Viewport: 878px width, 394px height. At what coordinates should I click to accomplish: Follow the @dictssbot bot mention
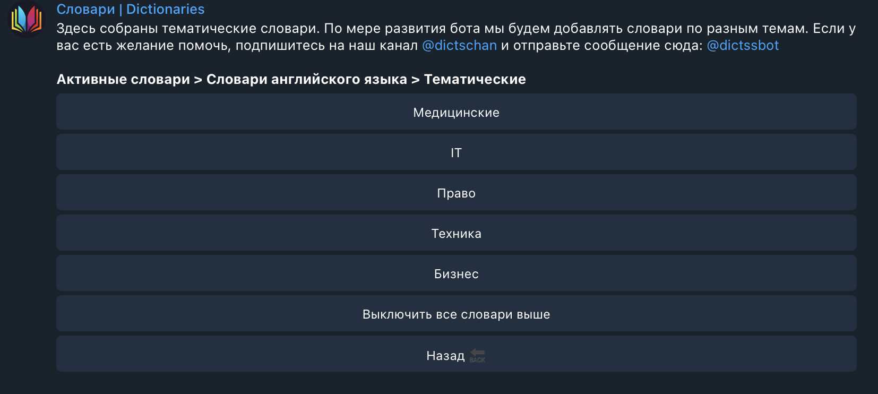click(x=743, y=46)
